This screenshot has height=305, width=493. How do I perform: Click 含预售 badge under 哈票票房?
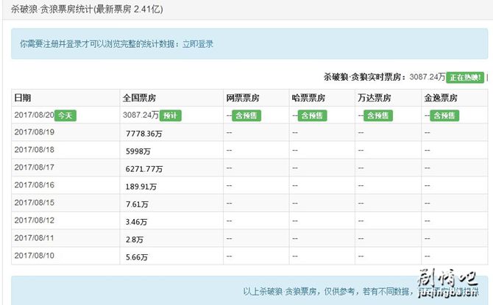[x=312, y=115]
